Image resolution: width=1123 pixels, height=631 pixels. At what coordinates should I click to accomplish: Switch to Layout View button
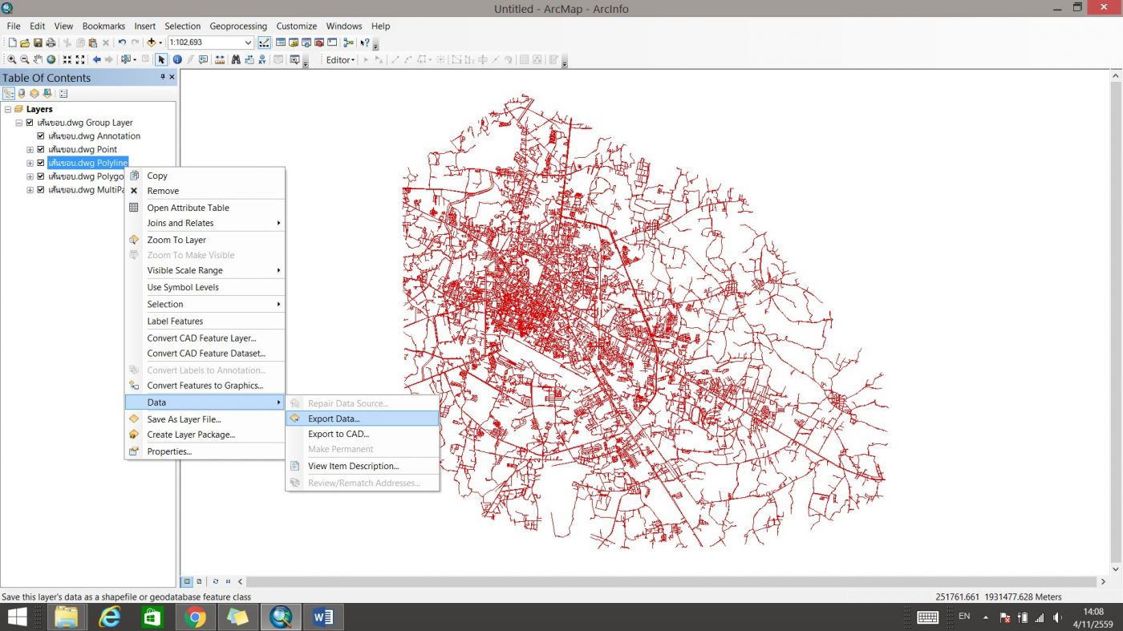[x=199, y=581]
